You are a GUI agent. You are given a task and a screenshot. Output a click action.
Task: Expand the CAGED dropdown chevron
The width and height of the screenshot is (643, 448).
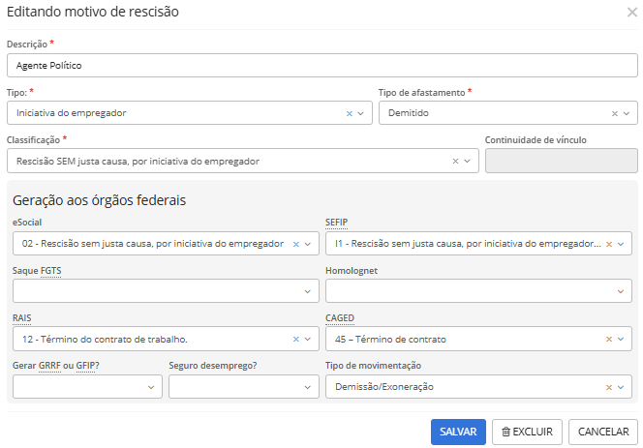click(x=621, y=339)
